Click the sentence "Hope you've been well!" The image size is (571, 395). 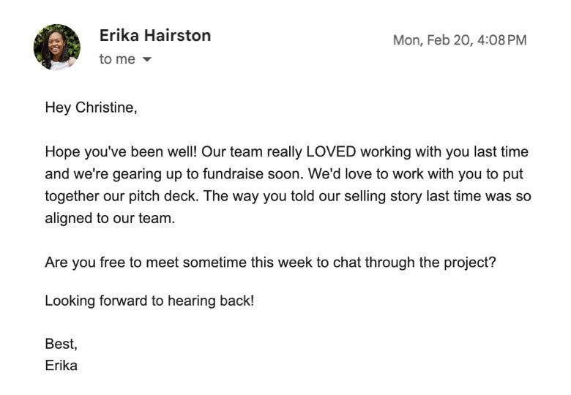[x=121, y=152]
